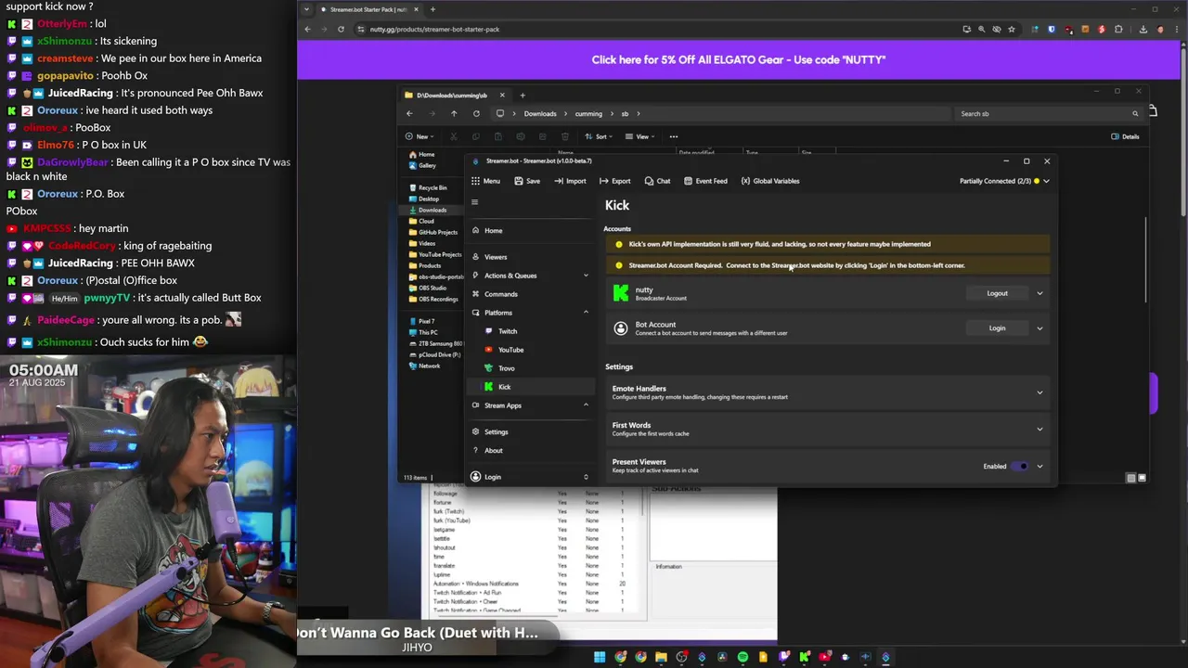The image size is (1188, 668).
Task: Expand the Emote Handlers setting
Action: pyautogui.click(x=827, y=392)
